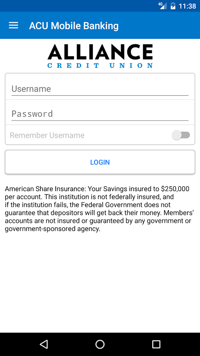Screen dimensions: 200x356
Task: Tap the Android back triangle
Action: (x=43, y=344)
